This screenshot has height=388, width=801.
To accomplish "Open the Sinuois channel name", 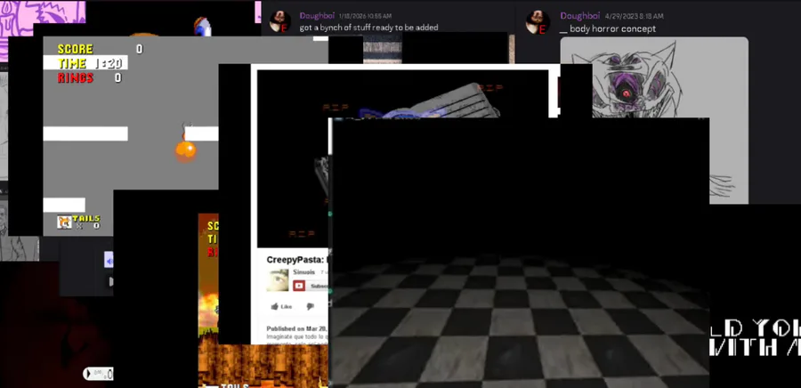I will coord(303,272).
